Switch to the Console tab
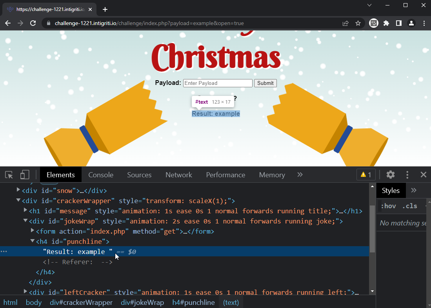The width and height of the screenshot is (431, 308). (x=101, y=175)
